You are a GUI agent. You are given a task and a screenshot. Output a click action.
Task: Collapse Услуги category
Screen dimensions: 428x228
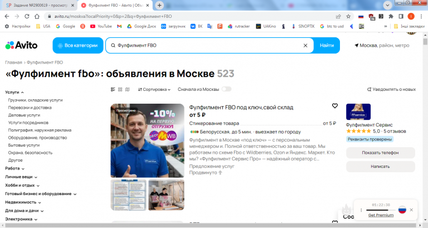pyautogui.click(x=14, y=93)
